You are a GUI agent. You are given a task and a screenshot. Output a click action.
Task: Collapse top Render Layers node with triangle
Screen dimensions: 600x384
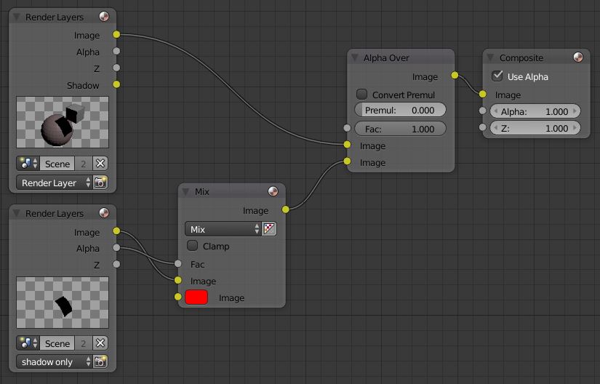[x=17, y=17]
